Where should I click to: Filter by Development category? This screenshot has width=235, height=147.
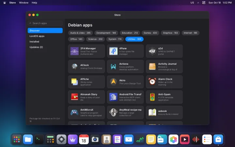click(106, 33)
